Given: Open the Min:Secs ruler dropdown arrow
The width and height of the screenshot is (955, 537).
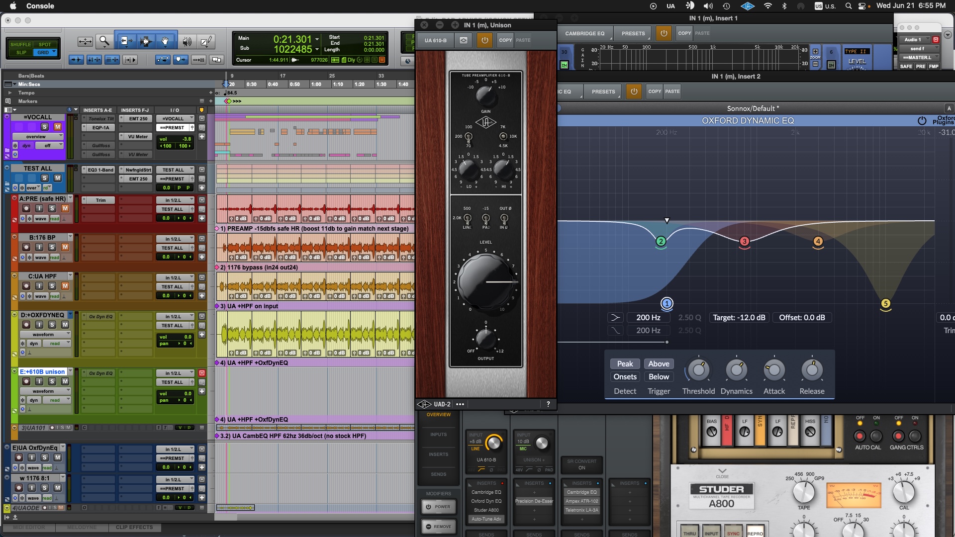Looking at the screenshot, I should coord(14,84).
